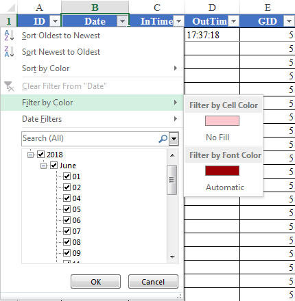Click the date list scrollbar thumb
Image resolution: width=295 pixels, height=301 pixels.
(x=172, y=180)
